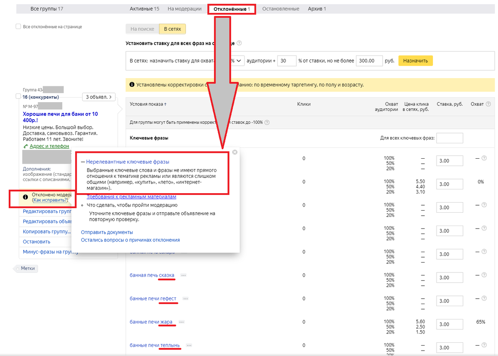Open options dots for банные печи теплынь
Image resolution: width=498 pixels, height=356 pixels.
[x=189, y=345]
